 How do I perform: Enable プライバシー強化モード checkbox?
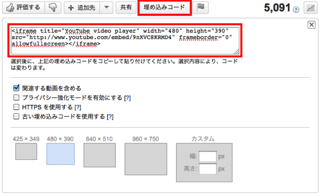[17, 98]
